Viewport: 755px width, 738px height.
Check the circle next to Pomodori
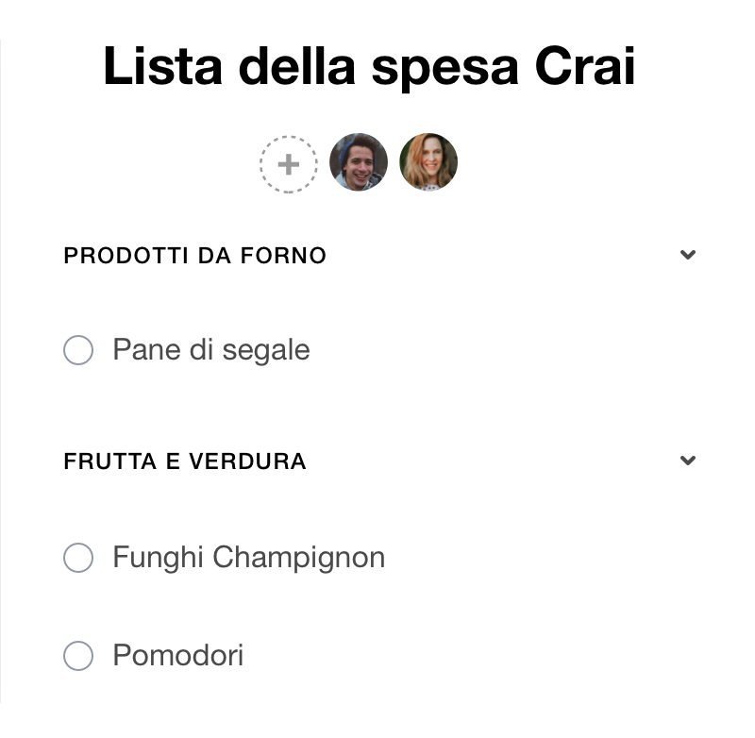click(78, 656)
